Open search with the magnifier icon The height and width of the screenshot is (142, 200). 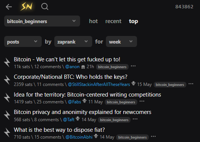45,6
